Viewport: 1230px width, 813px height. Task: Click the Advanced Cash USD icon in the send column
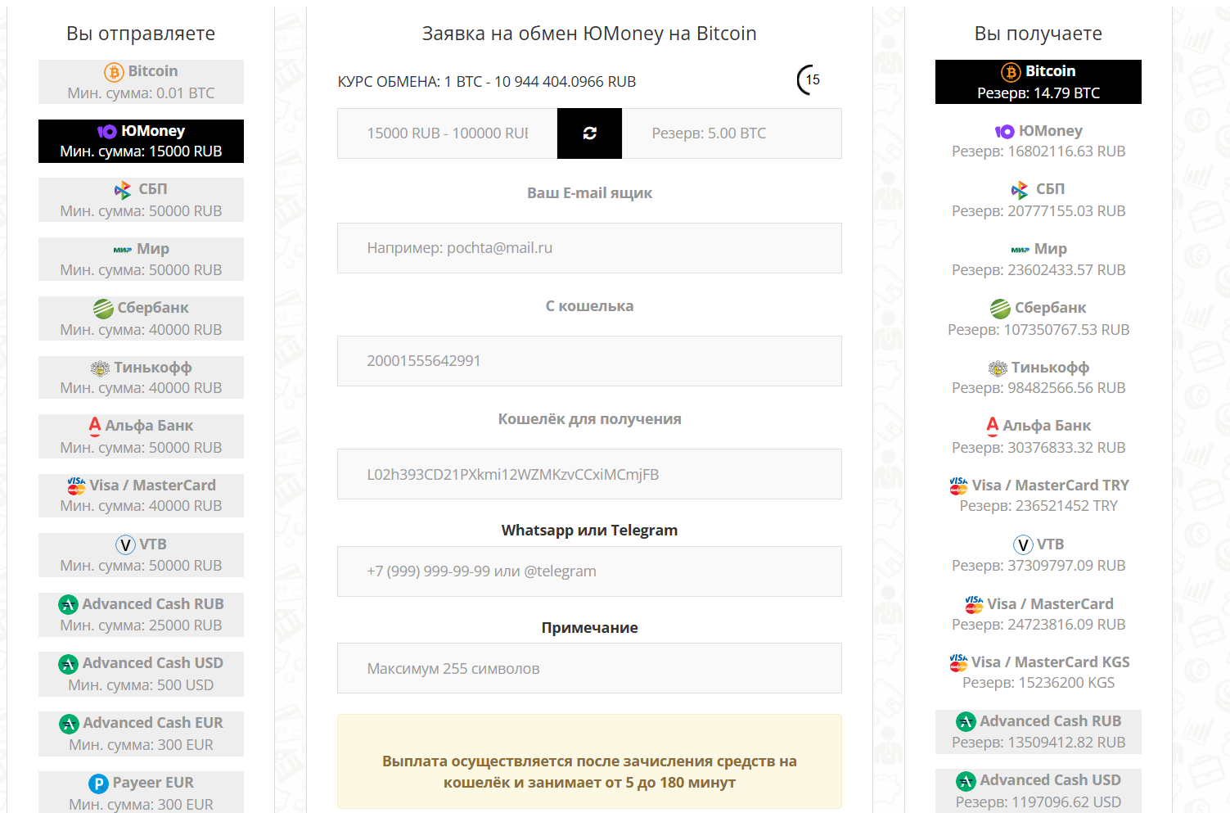[x=69, y=664]
